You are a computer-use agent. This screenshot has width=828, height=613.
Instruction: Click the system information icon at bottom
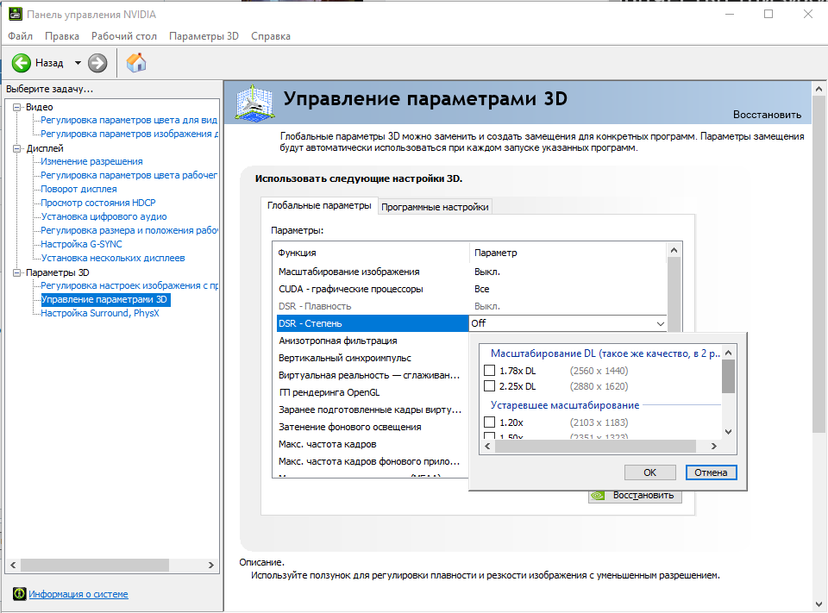pyautogui.click(x=20, y=594)
